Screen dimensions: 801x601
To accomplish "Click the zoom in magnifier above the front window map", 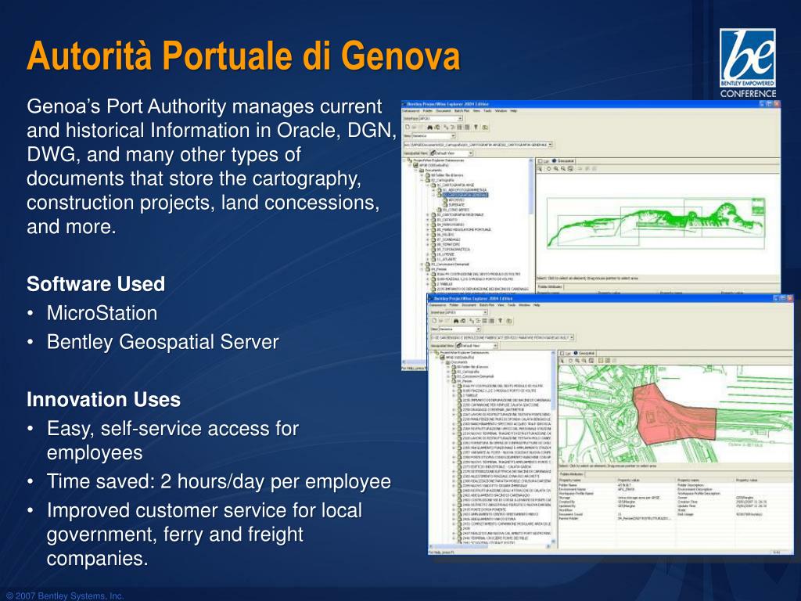I will coord(577,360).
